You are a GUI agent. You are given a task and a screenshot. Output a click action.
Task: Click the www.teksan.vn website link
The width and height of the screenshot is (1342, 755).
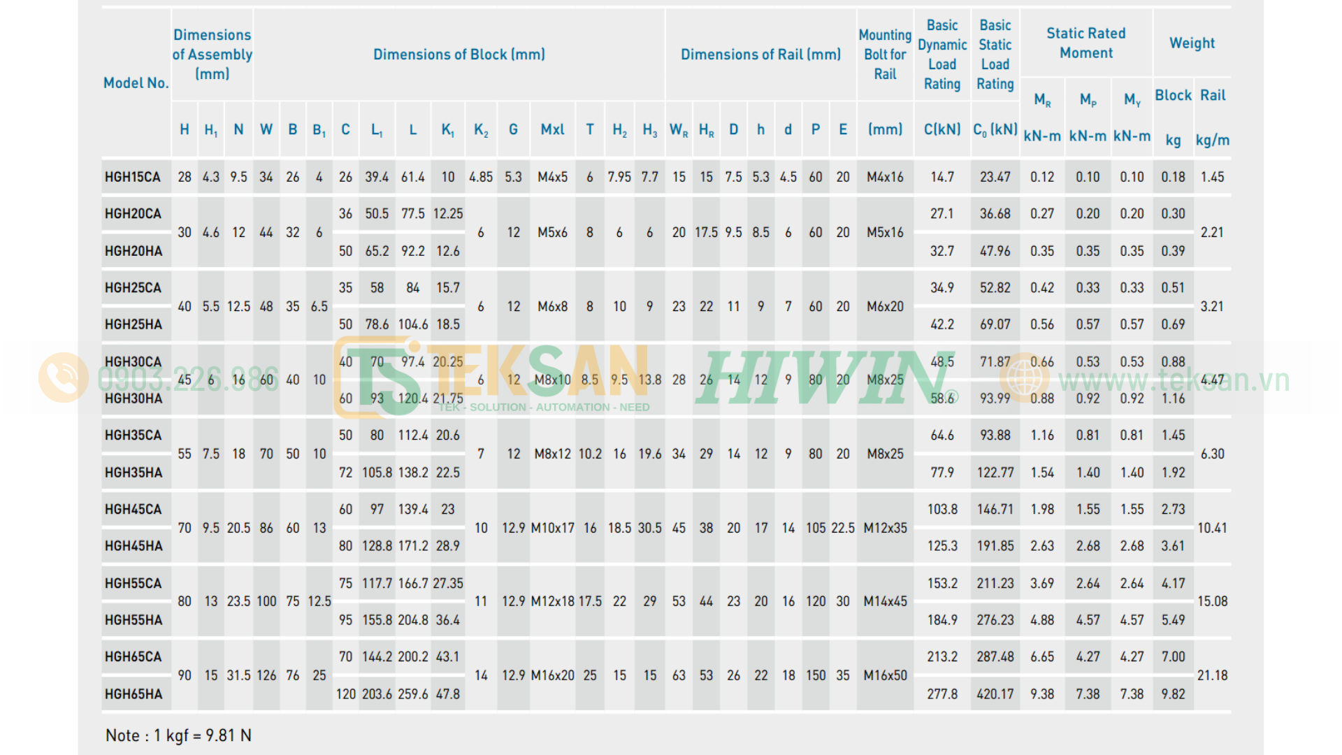click(1174, 380)
